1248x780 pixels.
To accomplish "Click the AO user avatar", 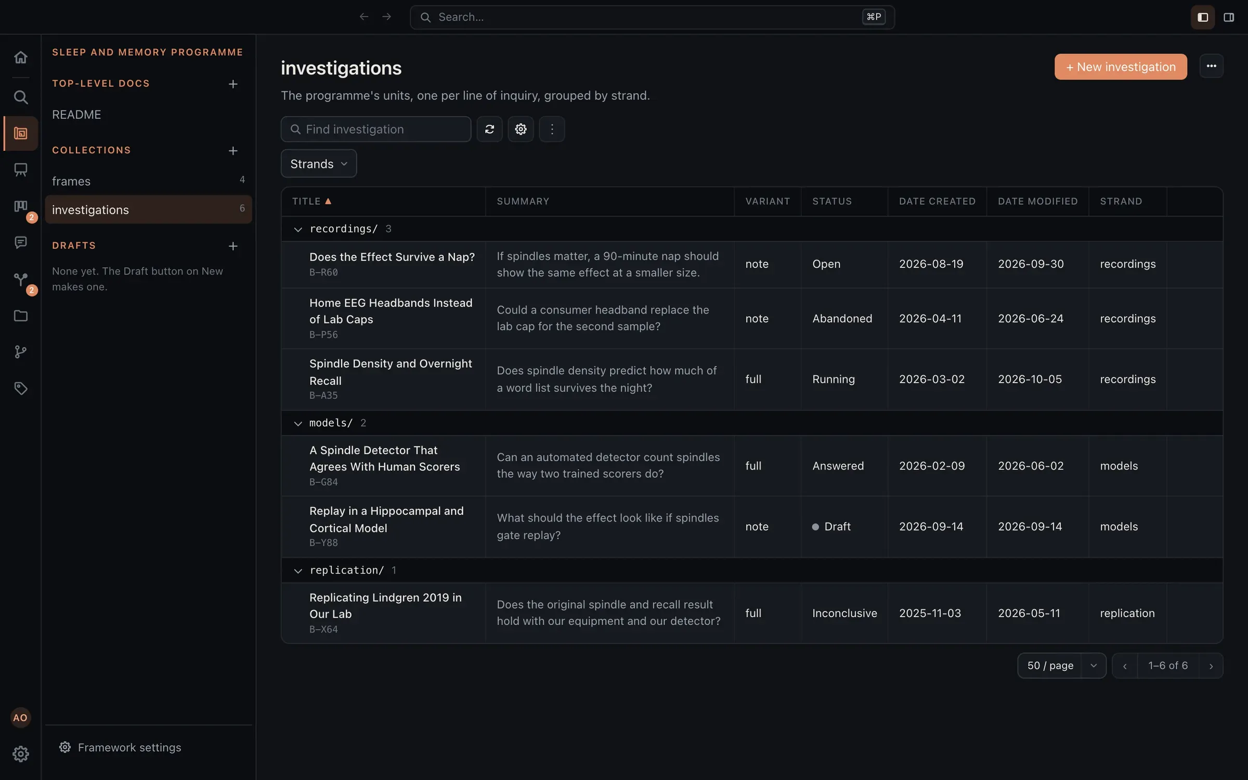I will point(20,718).
